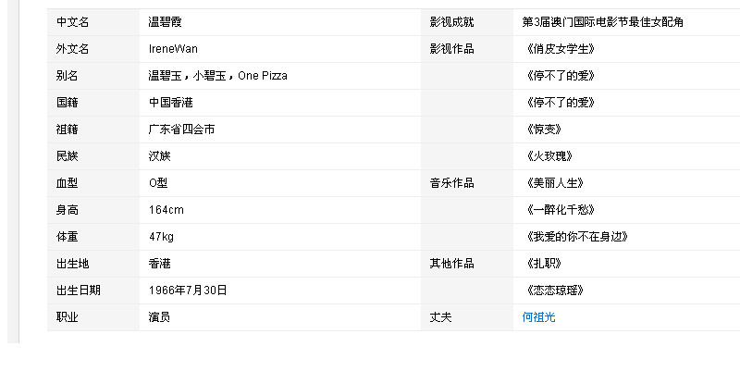740x371 pixels.
Task: Select the ethnicity value 汉族
Action: (159, 156)
